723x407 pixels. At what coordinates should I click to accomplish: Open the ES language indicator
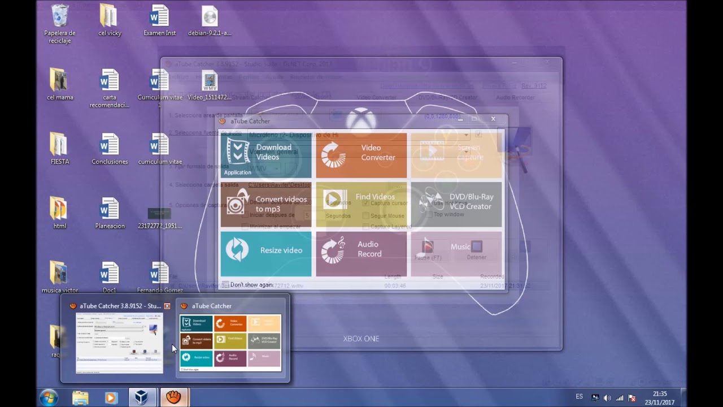pyautogui.click(x=580, y=397)
